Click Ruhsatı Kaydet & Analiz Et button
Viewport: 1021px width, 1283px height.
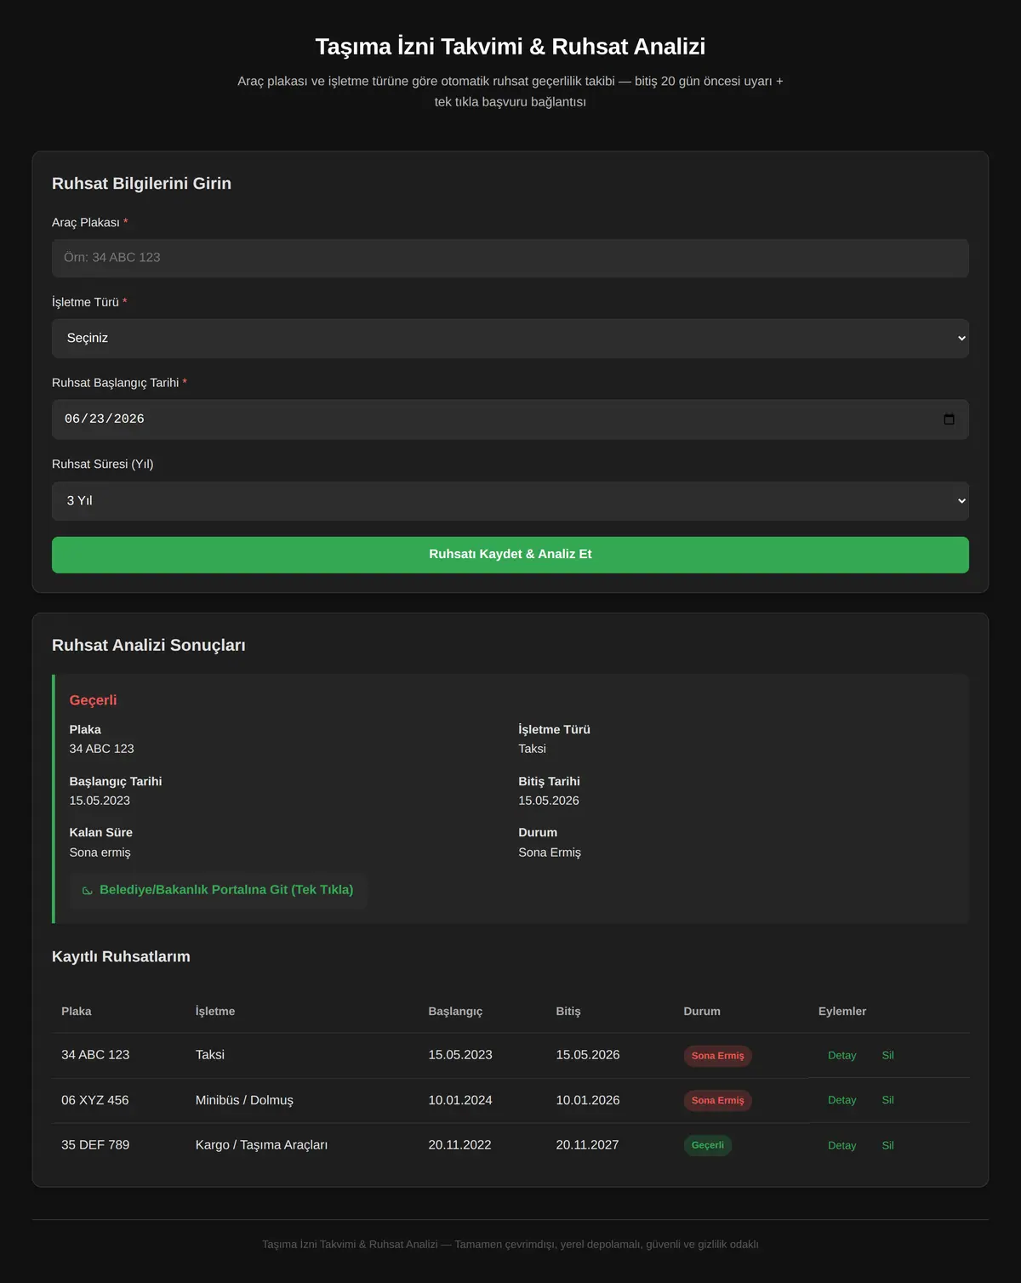pos(510,555)
